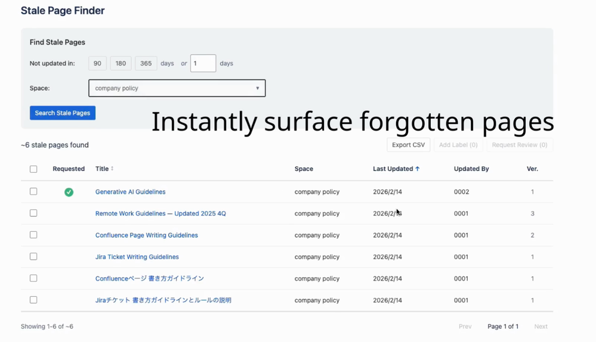Click the Requested column header
Viewport: 596px width, 342px height.
[x=69, y=169]
